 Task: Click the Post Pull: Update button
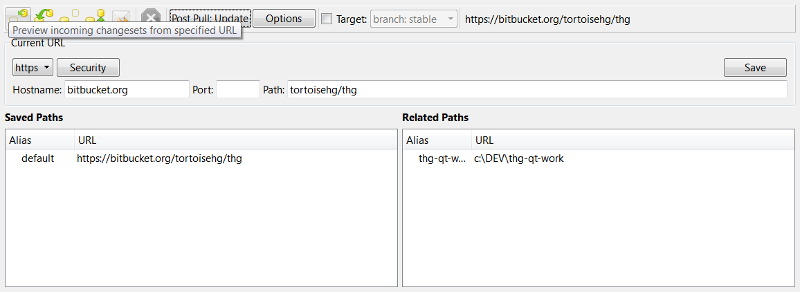click(210, 19)
